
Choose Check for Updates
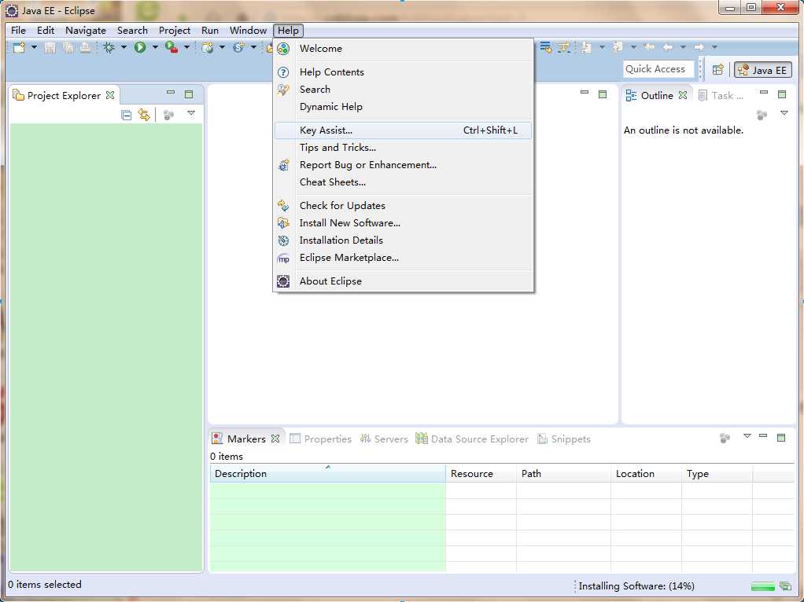404,205
